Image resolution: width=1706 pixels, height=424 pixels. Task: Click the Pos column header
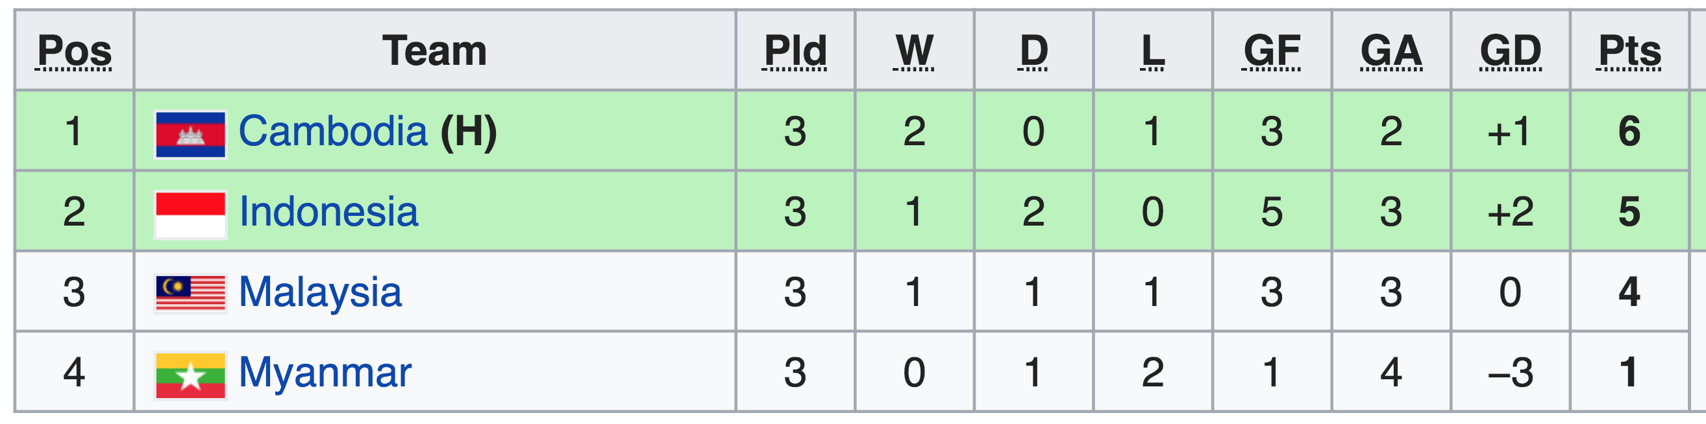coord(74,51)
